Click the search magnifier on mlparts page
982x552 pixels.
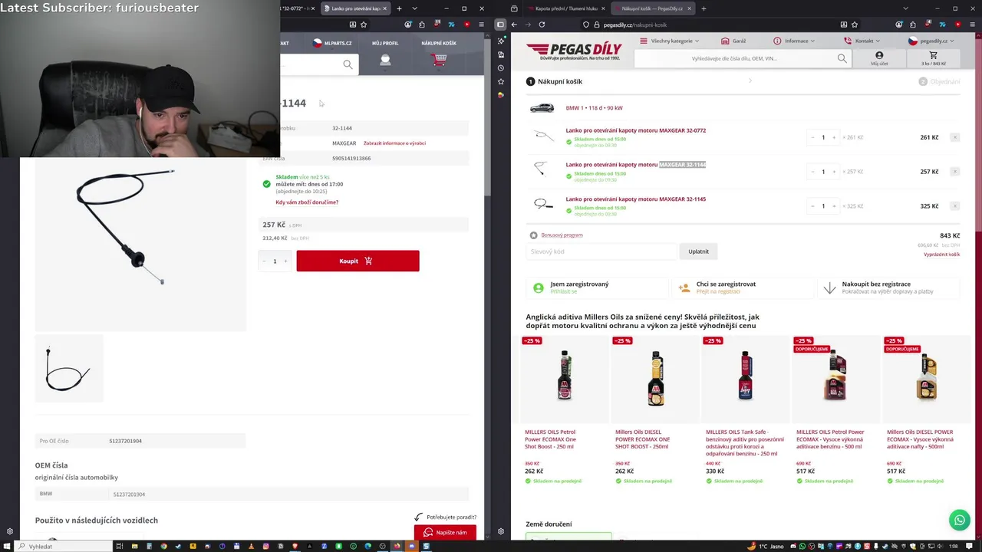[348, 64]
